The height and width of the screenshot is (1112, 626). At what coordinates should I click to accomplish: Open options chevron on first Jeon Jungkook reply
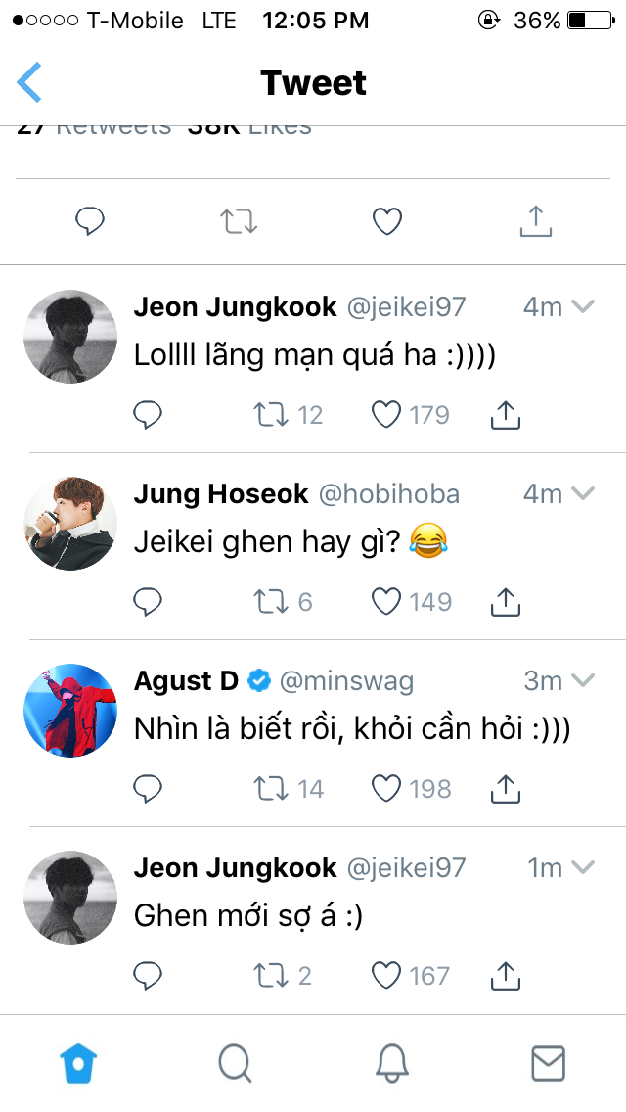[x=583, y=306]
